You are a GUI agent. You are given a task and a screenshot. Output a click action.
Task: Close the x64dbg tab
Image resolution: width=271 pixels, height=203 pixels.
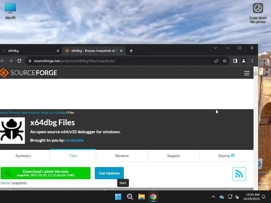[58, 51]
